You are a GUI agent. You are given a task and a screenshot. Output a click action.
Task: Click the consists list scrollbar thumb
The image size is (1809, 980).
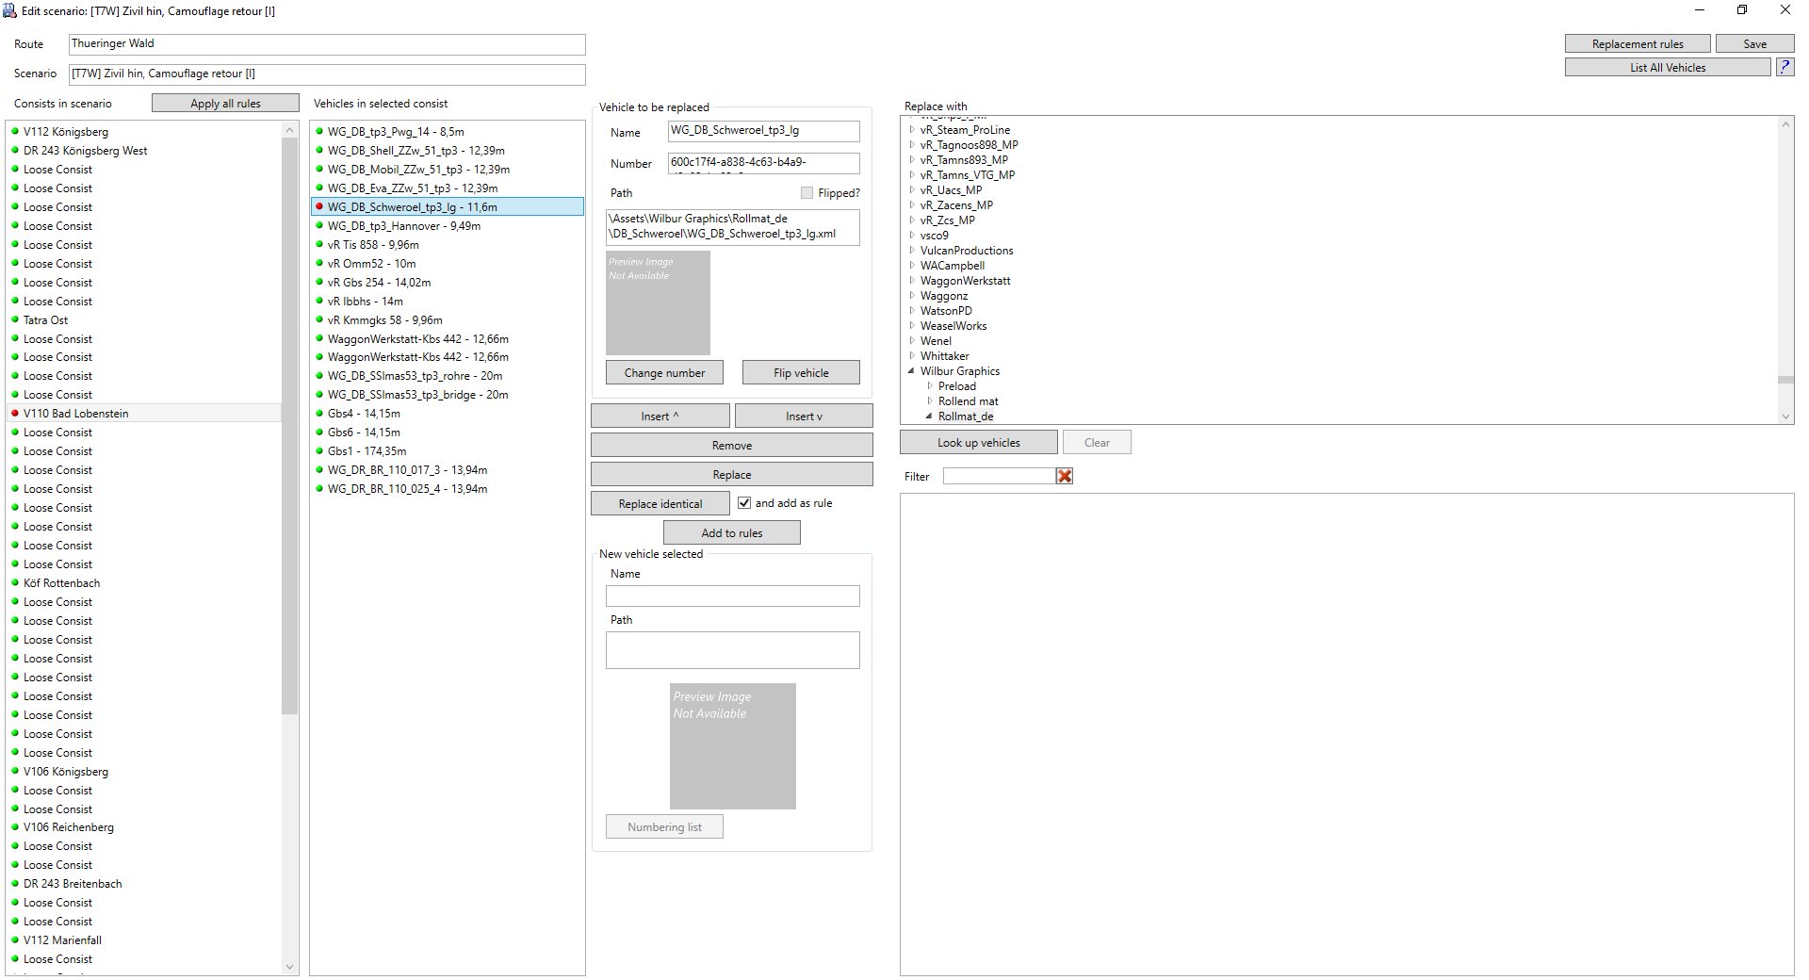point(289,426)
